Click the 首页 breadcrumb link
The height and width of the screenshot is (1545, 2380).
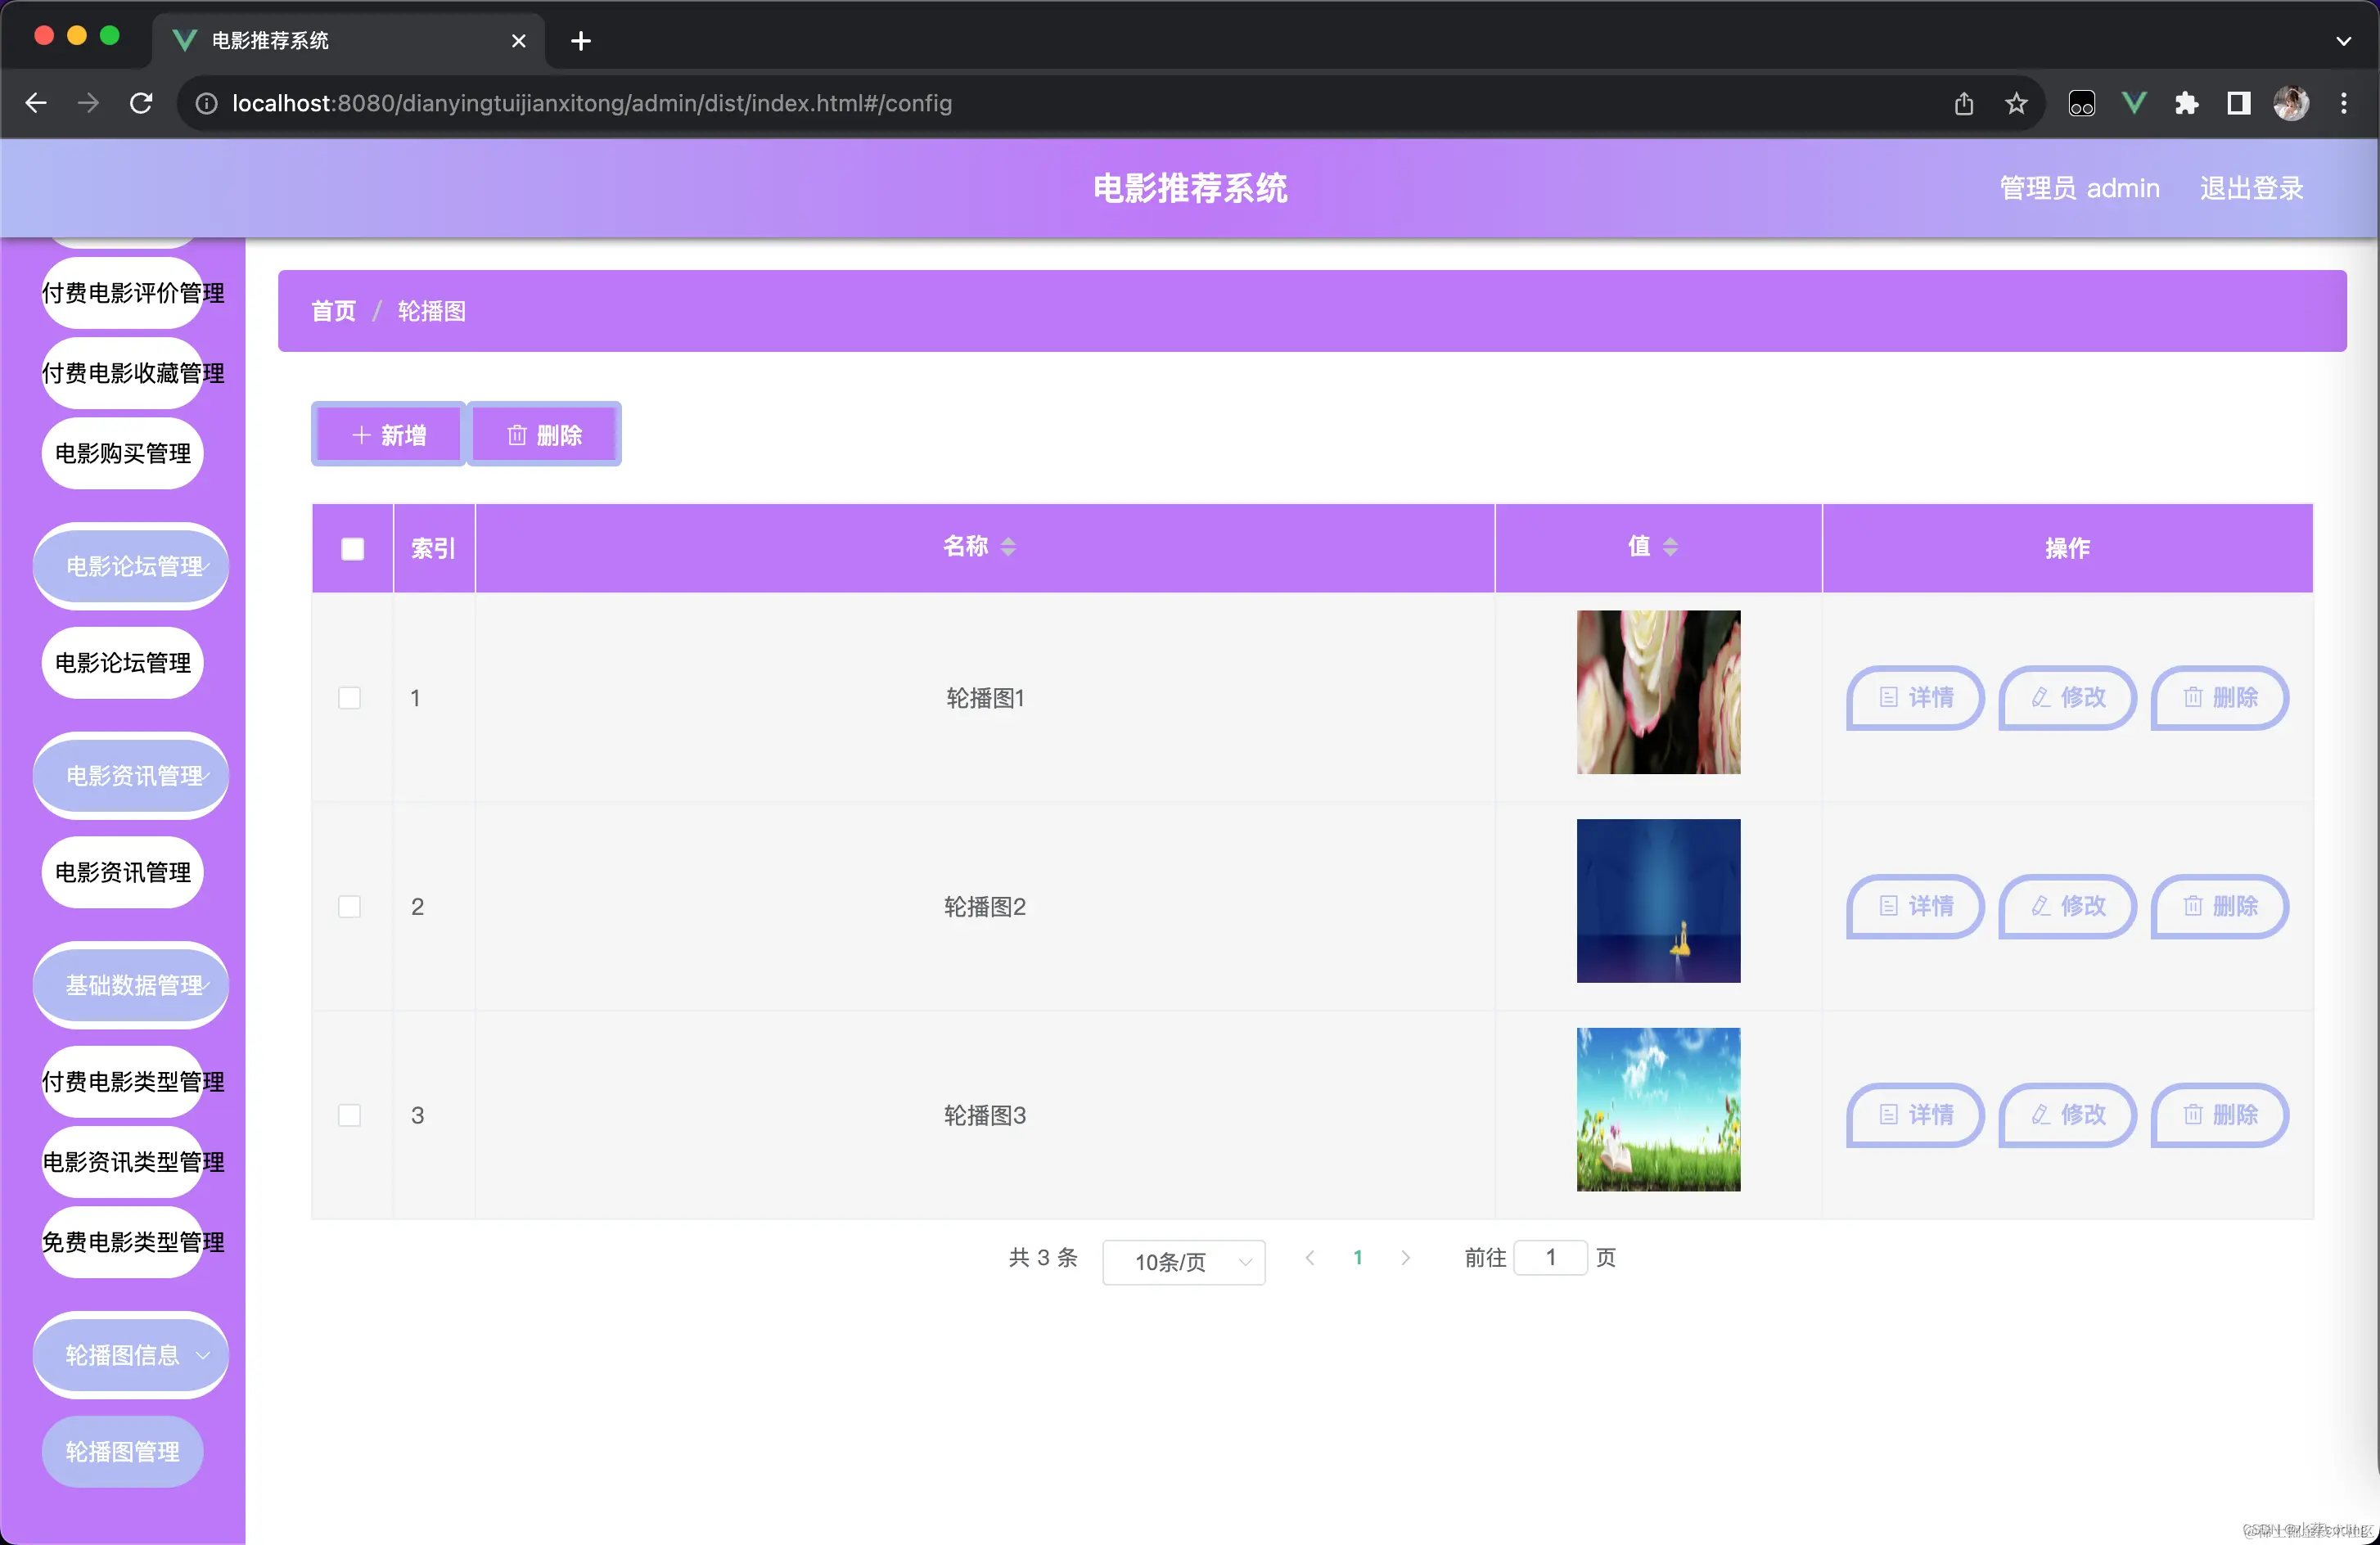click(x=333, y=311)
